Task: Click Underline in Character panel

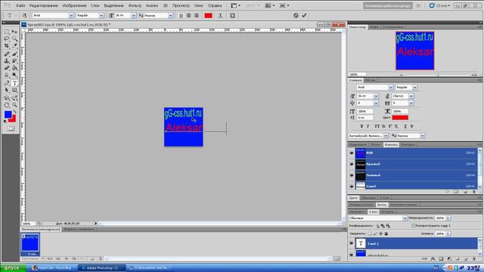Action: 405,126
